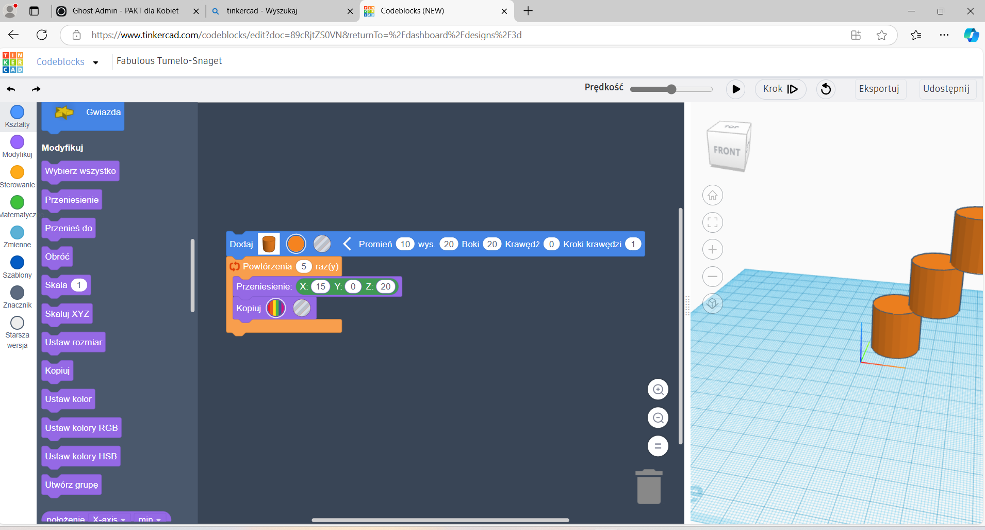
Task: Open the Kształty category
Action: click(x=18, y=117)
